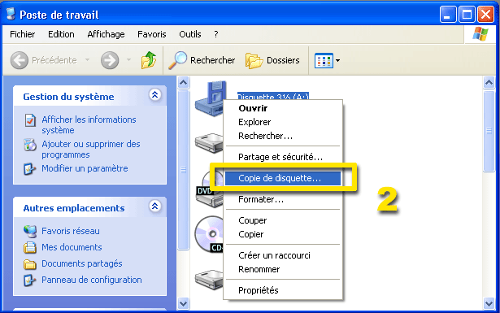Collapse the Autres emplacements panel
The height and width of the screenshot is (313, 500).
(155, 206)
